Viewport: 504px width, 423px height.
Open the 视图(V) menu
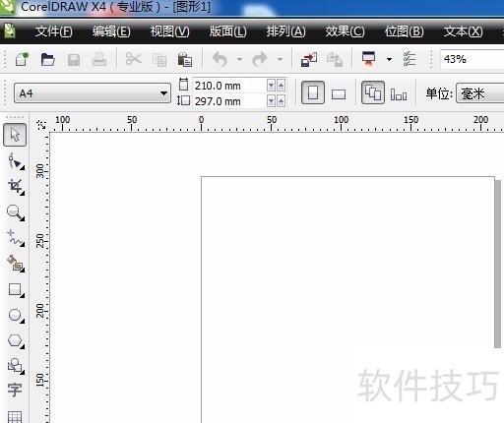pyautogui.click(x=169, y=31)
